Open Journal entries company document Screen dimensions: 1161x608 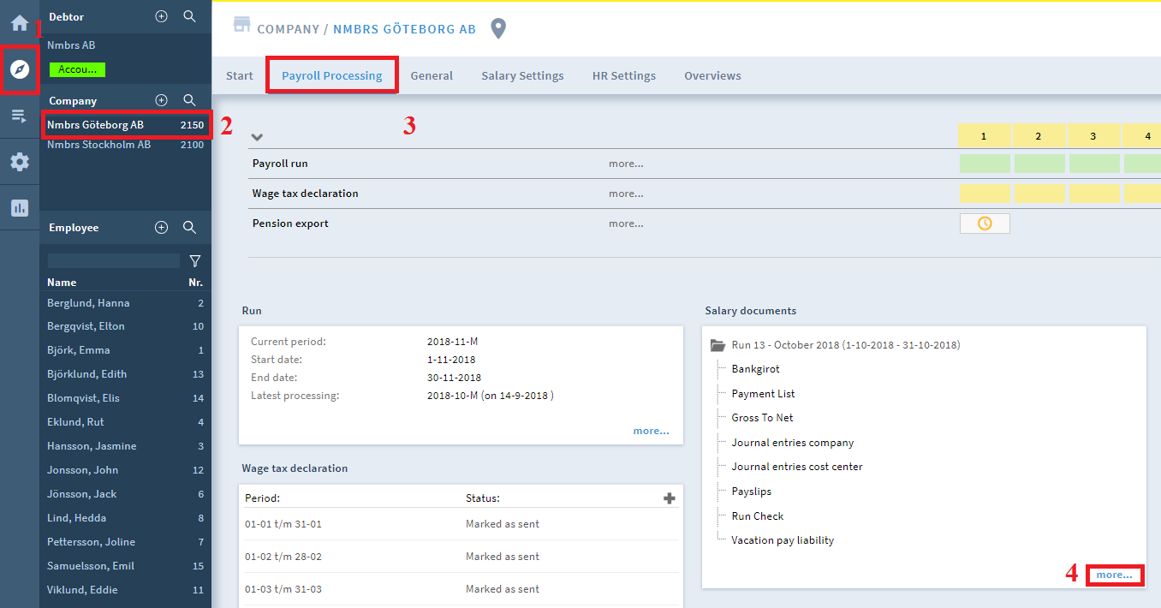[x=792, y=443]
